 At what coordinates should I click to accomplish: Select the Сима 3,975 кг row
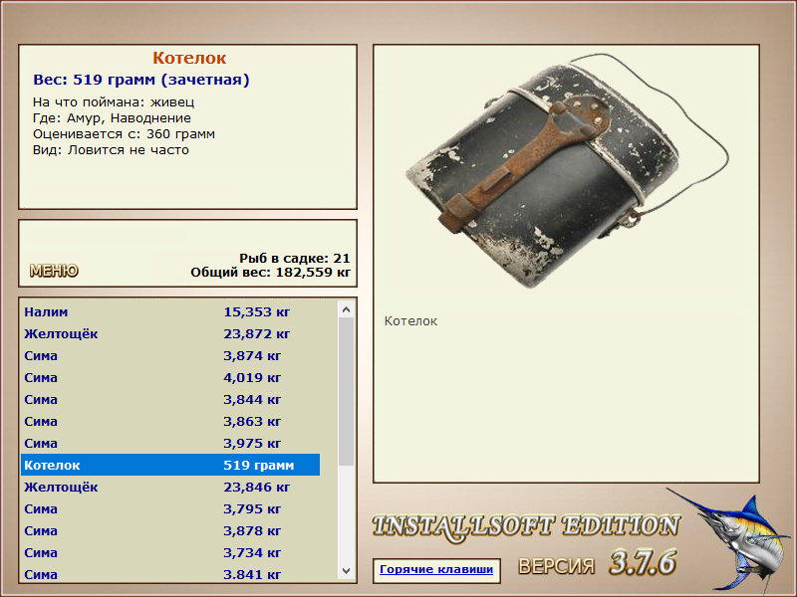click(170, 443)
